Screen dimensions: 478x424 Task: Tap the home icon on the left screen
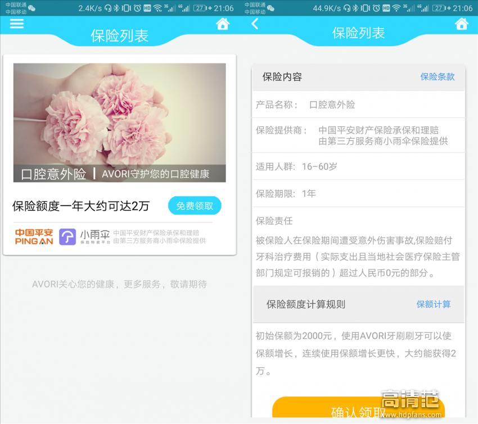pos(223,24)
